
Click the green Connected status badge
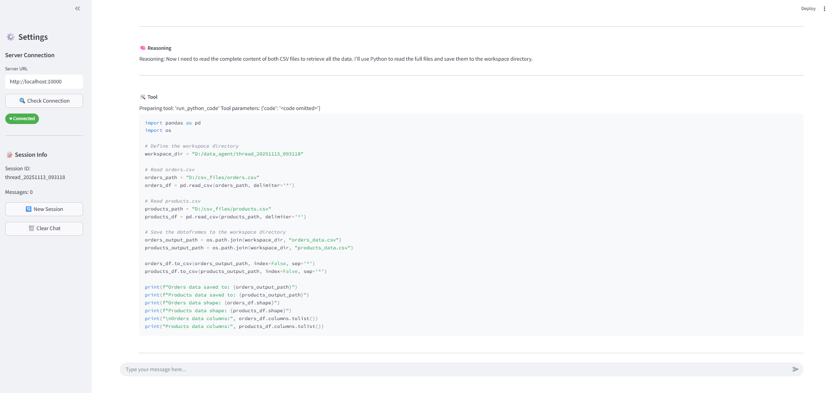coord(22,119)
